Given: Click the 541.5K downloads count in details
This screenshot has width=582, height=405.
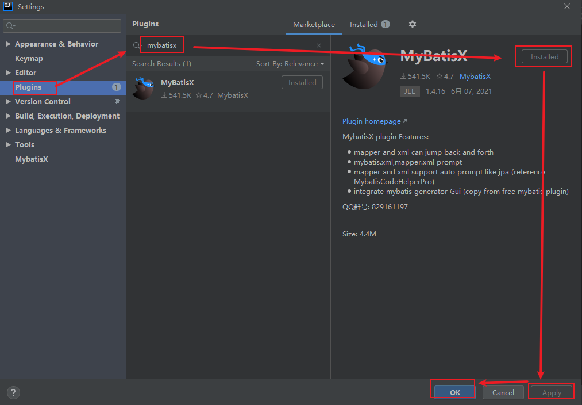Looking at the screenshot, I should point(415,76).
